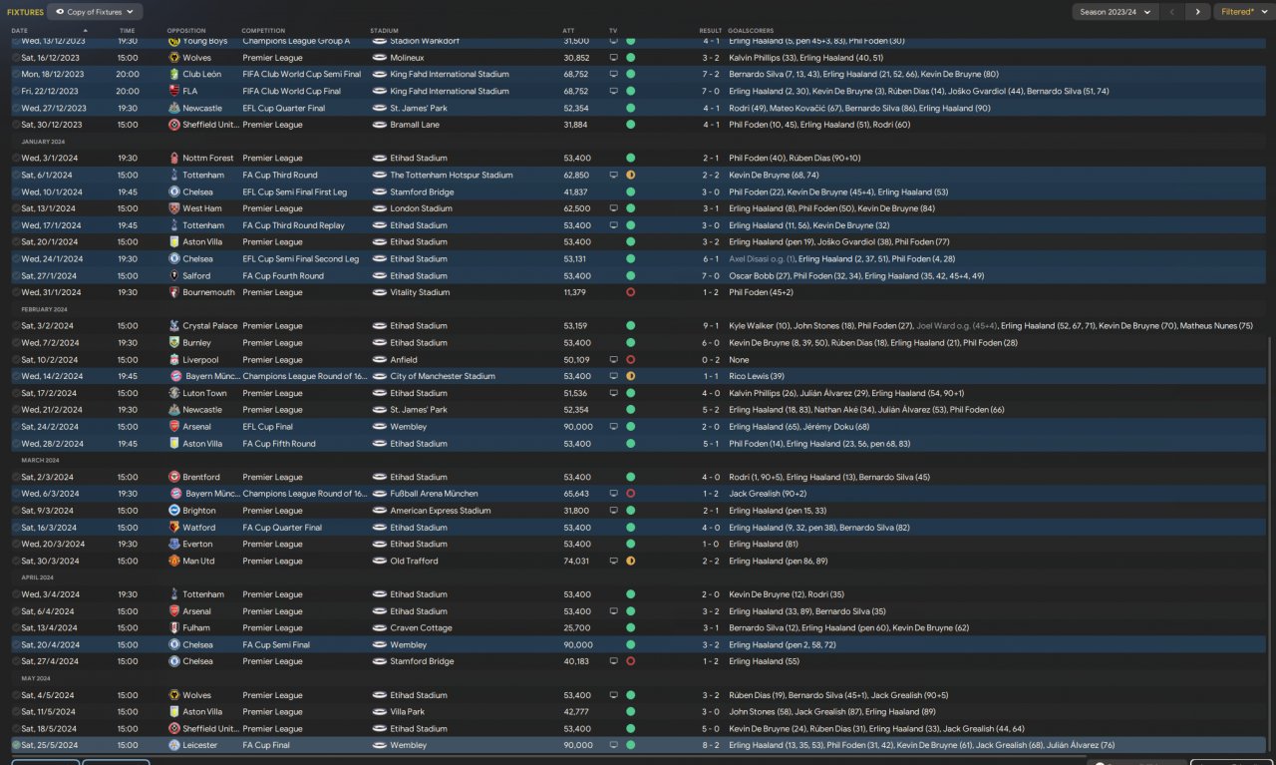Sort by the Stadium column header
The width and height of the screenshot is (1276, 765).
[x=383, y=31]
